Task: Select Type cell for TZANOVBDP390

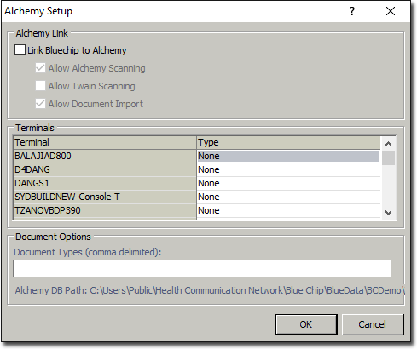Action: click(288, 210)
